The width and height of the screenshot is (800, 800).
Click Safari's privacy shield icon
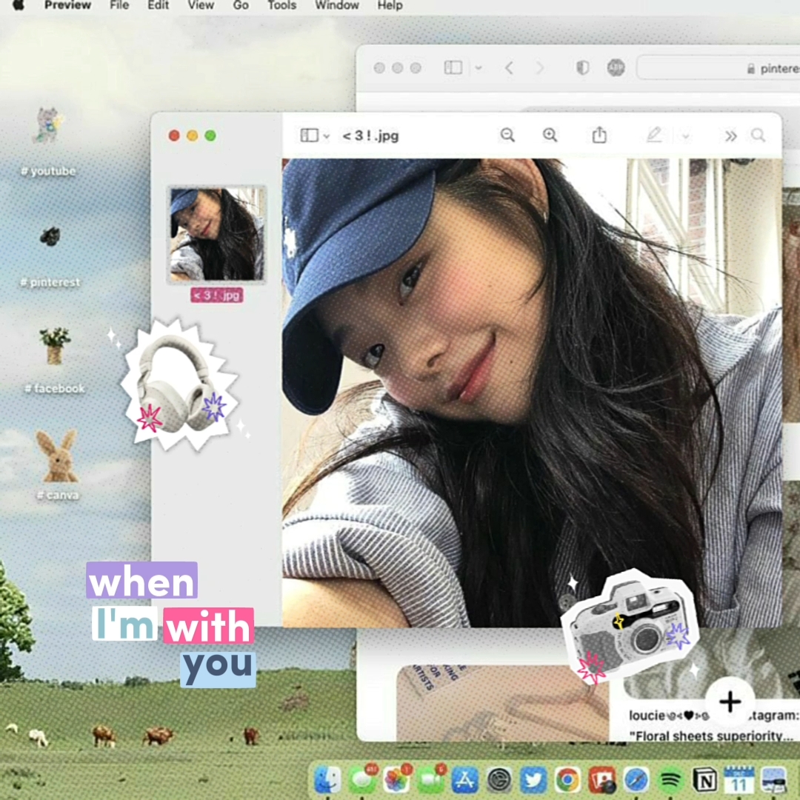click(583, 68)
